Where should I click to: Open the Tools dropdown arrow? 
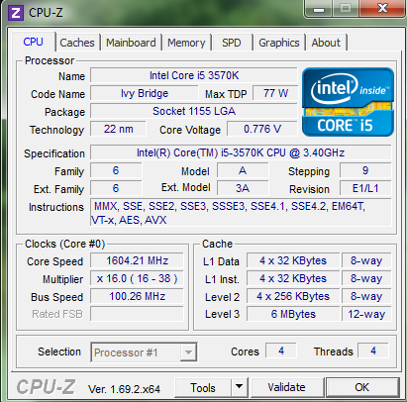coord(240,387)
